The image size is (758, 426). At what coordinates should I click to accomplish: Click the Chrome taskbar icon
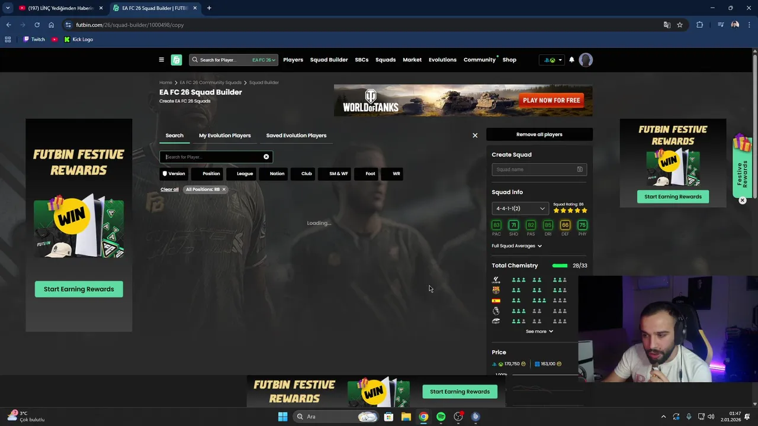click(423, 417)
